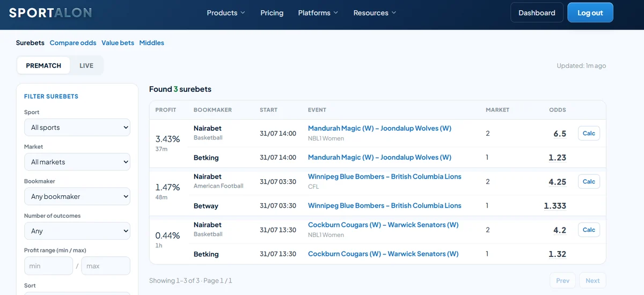This screenshot has height=295, width=644.
Task: Switch to Compare odds
Action: [73, 43]
